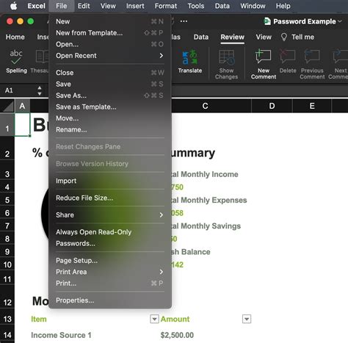Switch to the View ribbon tab
The height and width of the screenshot is (343, 348).
[x=264, y=37]
